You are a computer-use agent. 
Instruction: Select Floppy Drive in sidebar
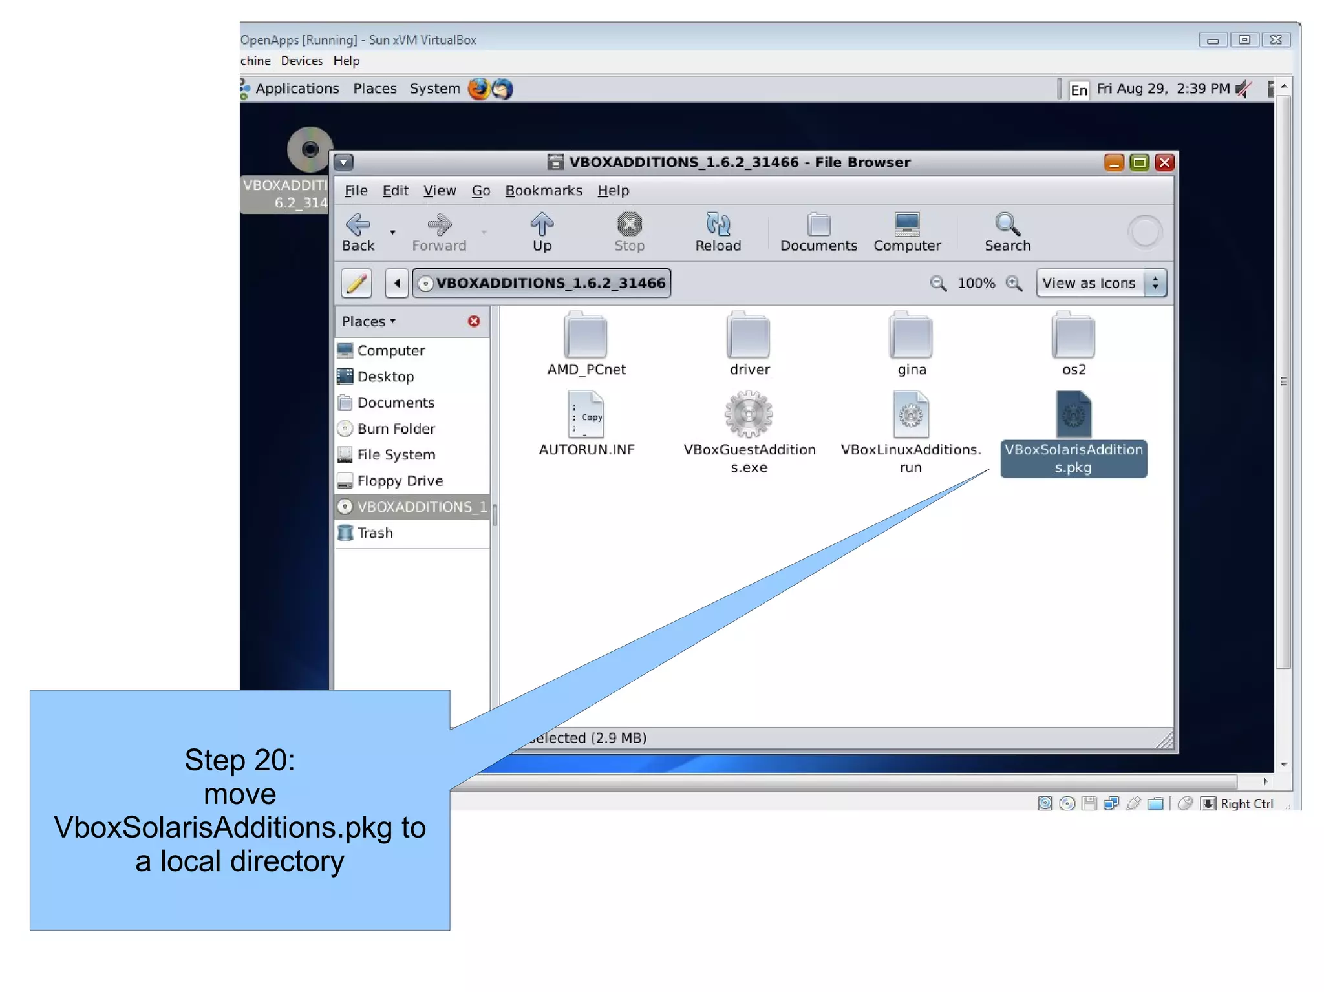coord(412,481)
